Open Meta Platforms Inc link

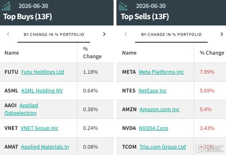click(161, 72)
